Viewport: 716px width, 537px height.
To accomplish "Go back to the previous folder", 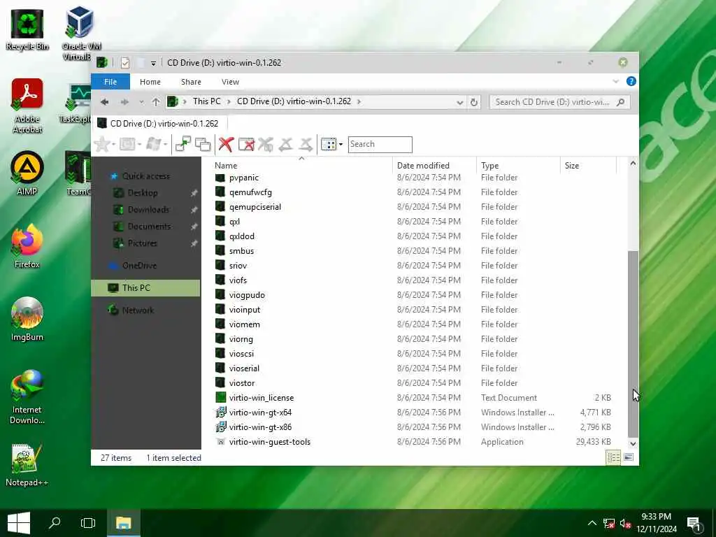I will (x=105, y=102).
